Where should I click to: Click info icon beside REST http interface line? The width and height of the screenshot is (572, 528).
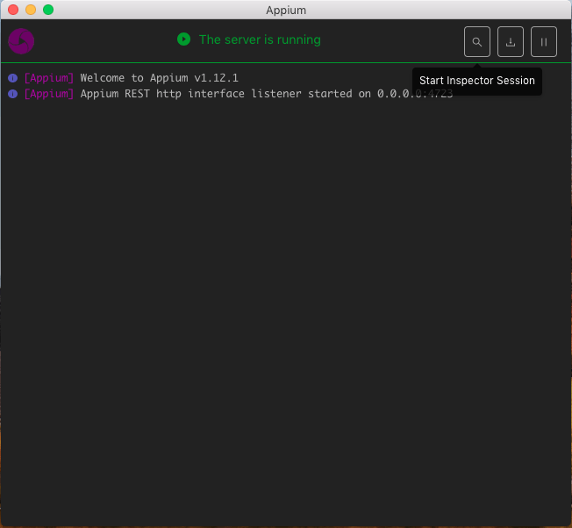13,94
